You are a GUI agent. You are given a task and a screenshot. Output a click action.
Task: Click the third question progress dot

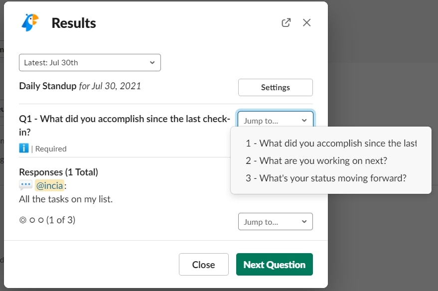(x=40, y=220)
